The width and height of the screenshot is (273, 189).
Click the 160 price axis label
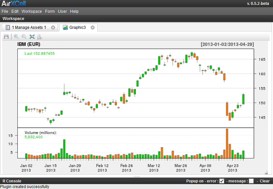click(262, 74)
